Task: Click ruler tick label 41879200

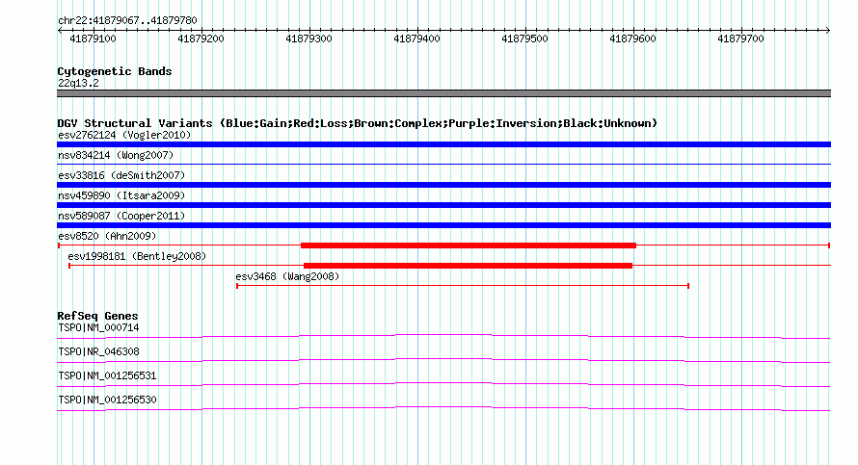Action: [201, 39]
